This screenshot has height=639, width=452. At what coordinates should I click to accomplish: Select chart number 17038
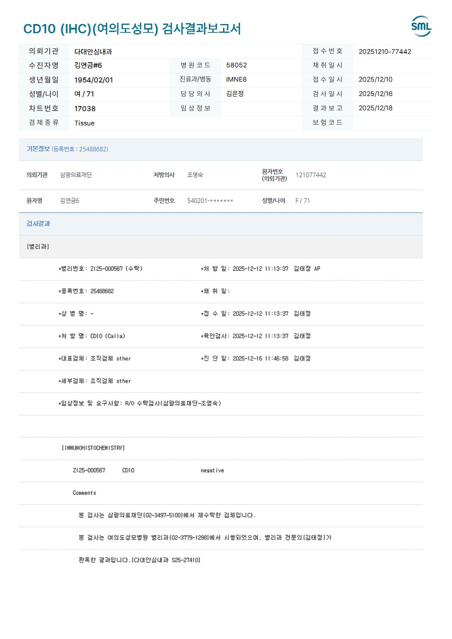(85, 109)
